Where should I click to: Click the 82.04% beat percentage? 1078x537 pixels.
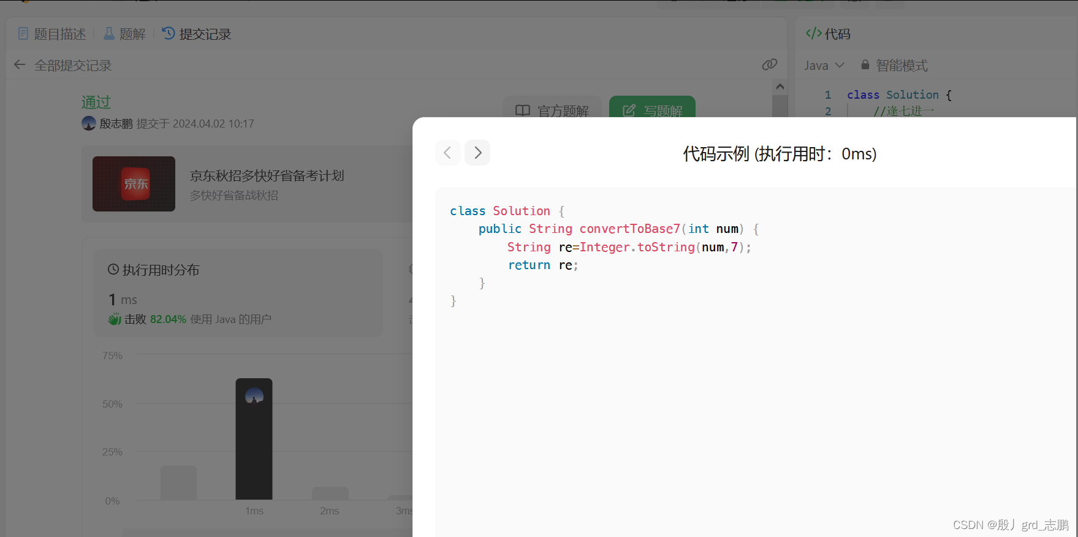coord(168,319)
